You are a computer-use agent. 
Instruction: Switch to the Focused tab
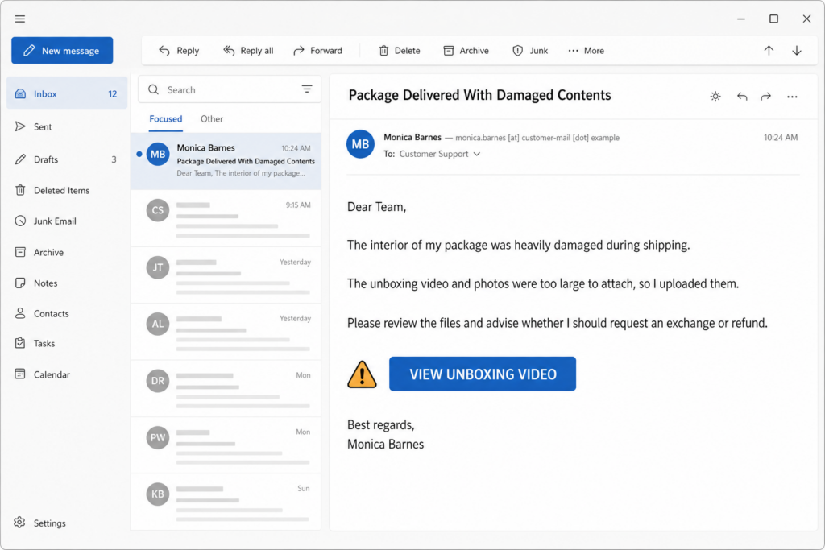click(166, 119)
